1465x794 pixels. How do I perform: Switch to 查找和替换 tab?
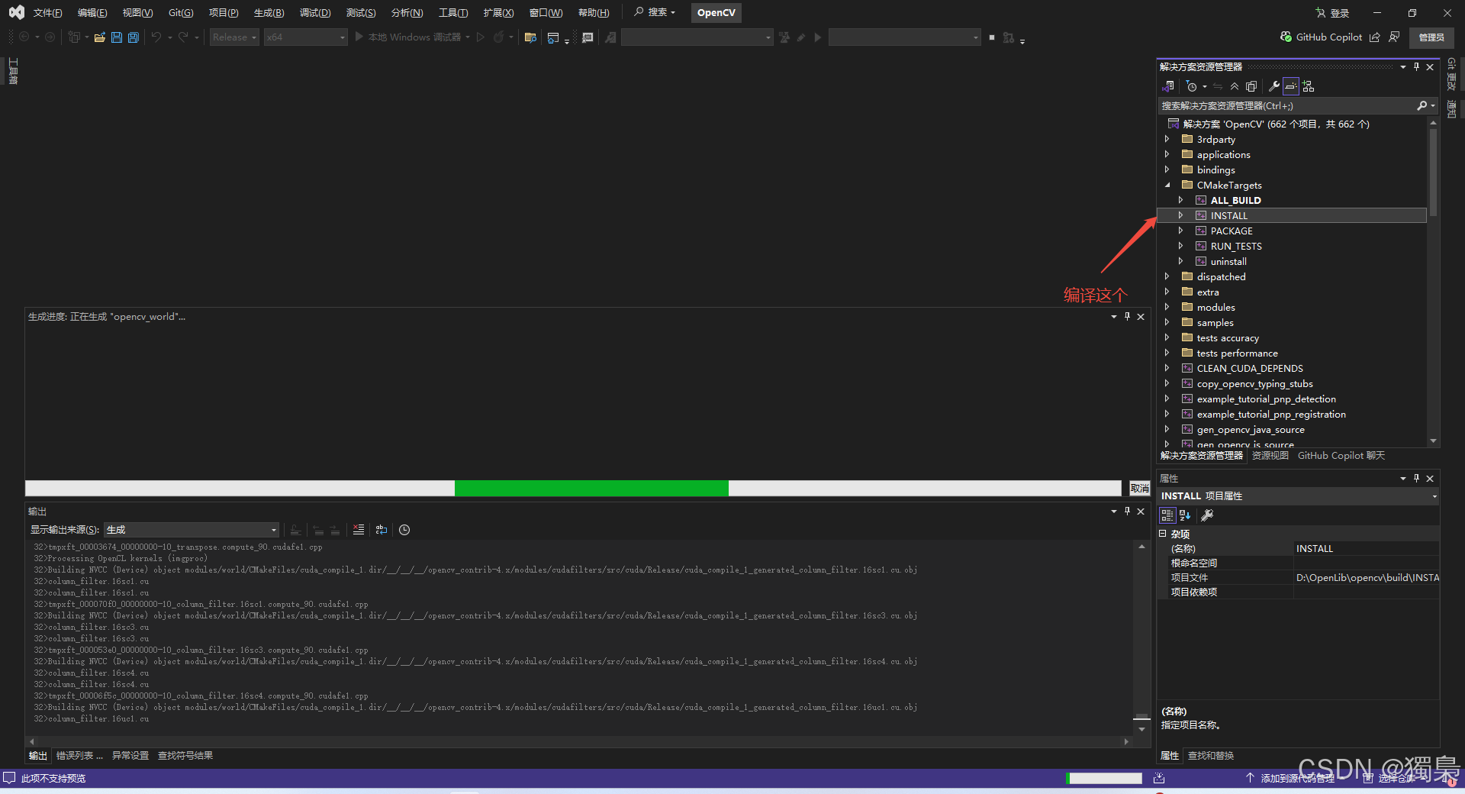point(1211,756)
